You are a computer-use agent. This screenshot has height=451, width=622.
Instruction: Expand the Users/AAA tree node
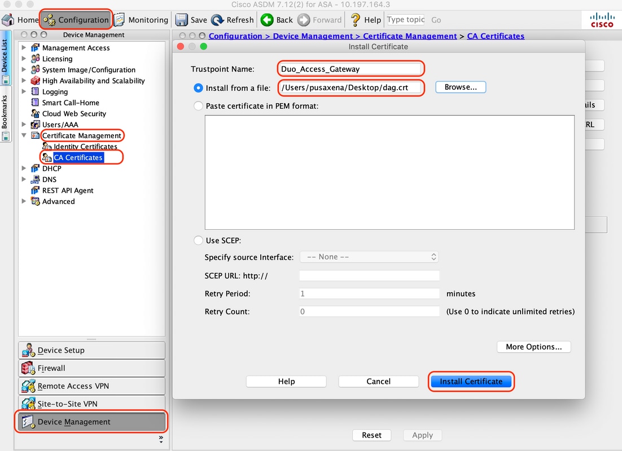click(24, 125)
